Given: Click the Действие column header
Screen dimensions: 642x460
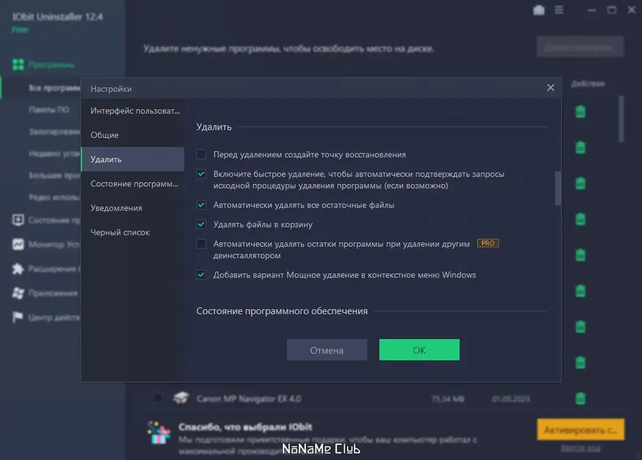Looking at the screenshot, I should tap(588, 83).
